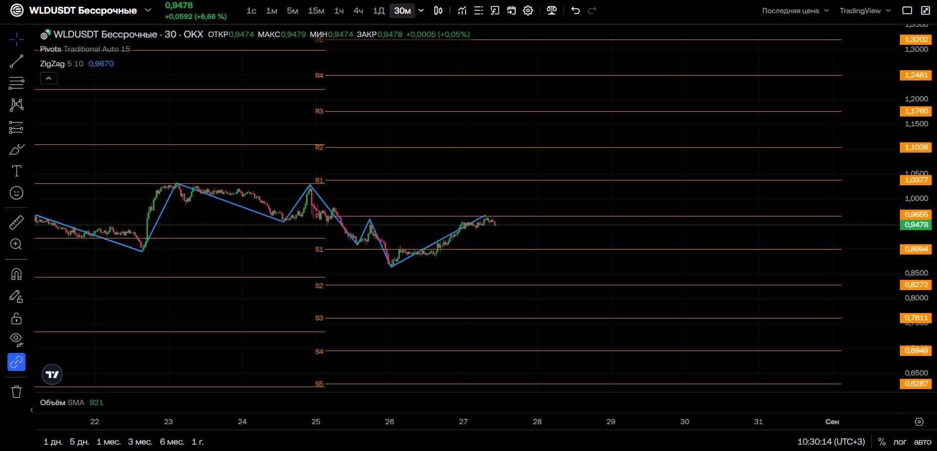The image size is (937, 451).
Task: Expand the WLDUSDT symbol dropdown
Action: [x=148, y=10]
